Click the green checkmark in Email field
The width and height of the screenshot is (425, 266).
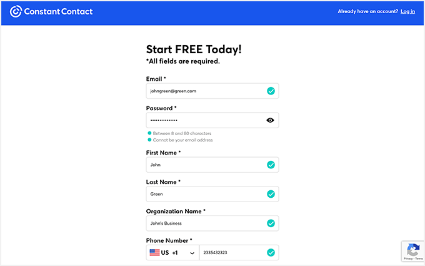[271, 91]
